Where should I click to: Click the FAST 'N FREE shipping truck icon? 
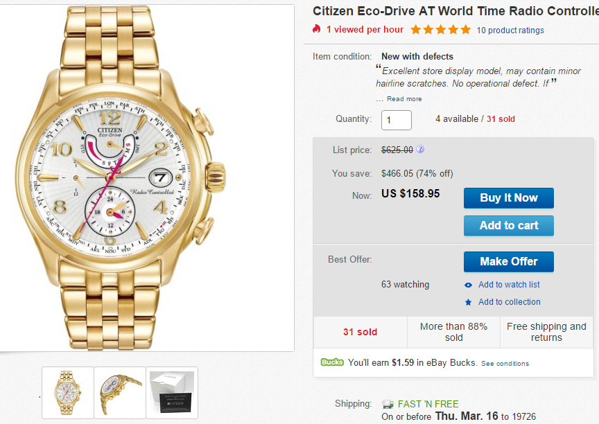[388, 404]
